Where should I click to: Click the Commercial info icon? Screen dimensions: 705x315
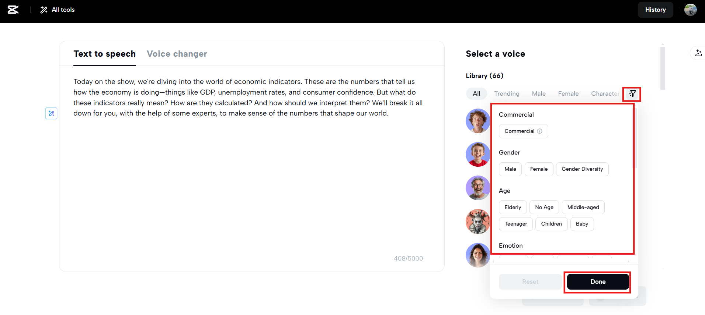[540, 131]
